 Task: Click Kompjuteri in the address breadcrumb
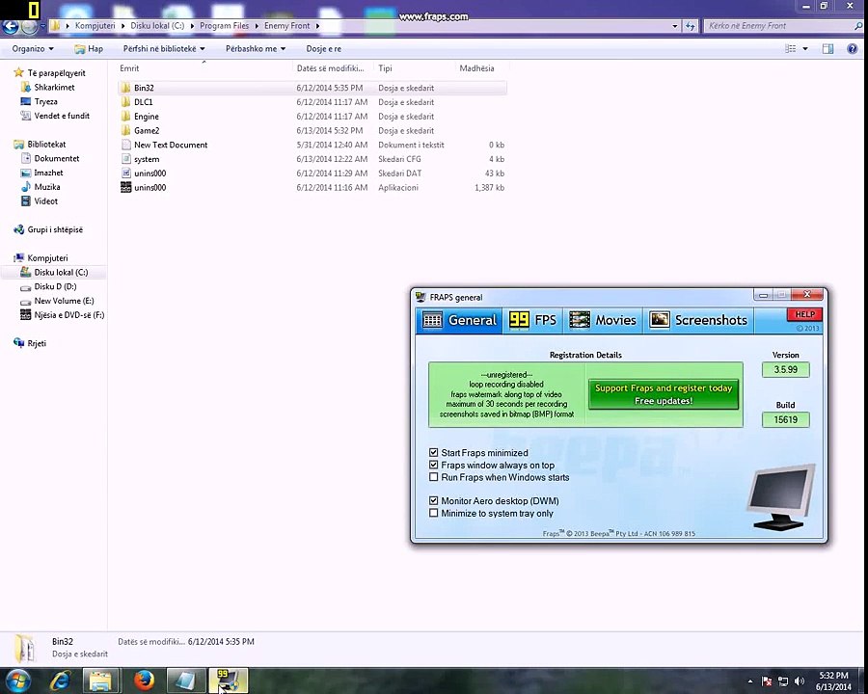pos(95,25)
